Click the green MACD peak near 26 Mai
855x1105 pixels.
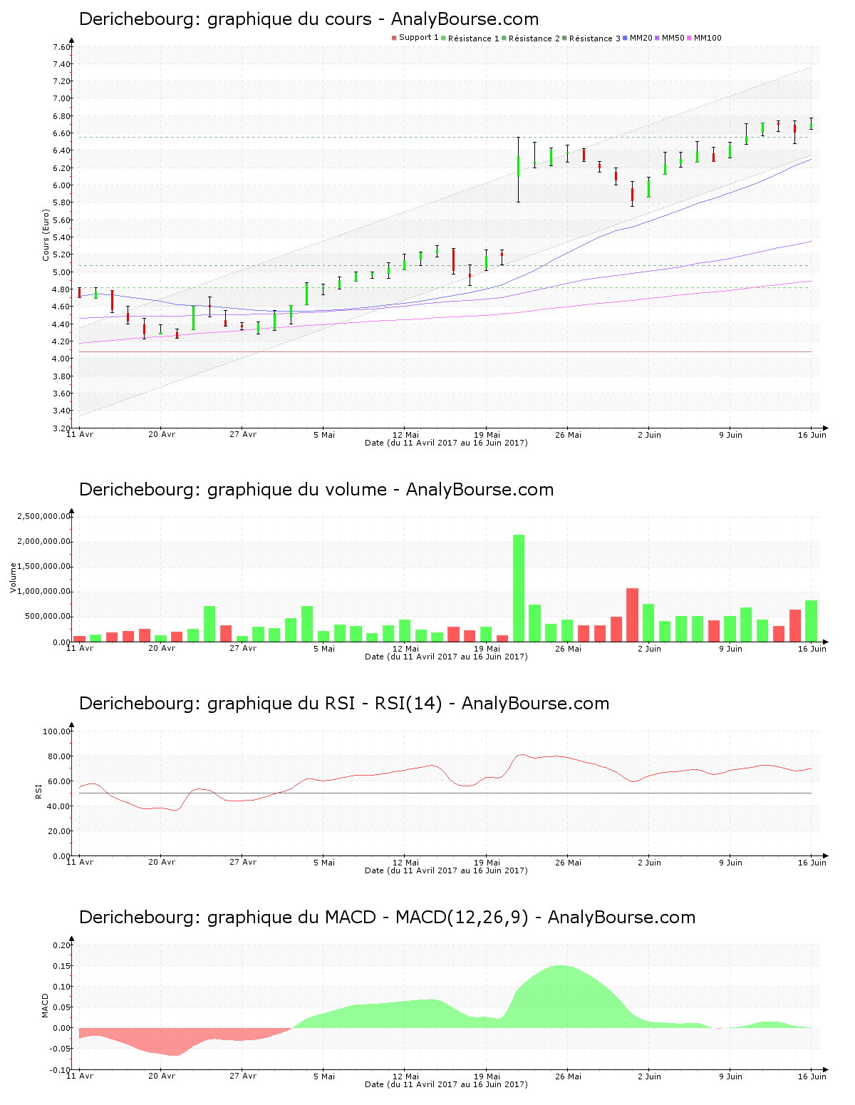(561, 998)
